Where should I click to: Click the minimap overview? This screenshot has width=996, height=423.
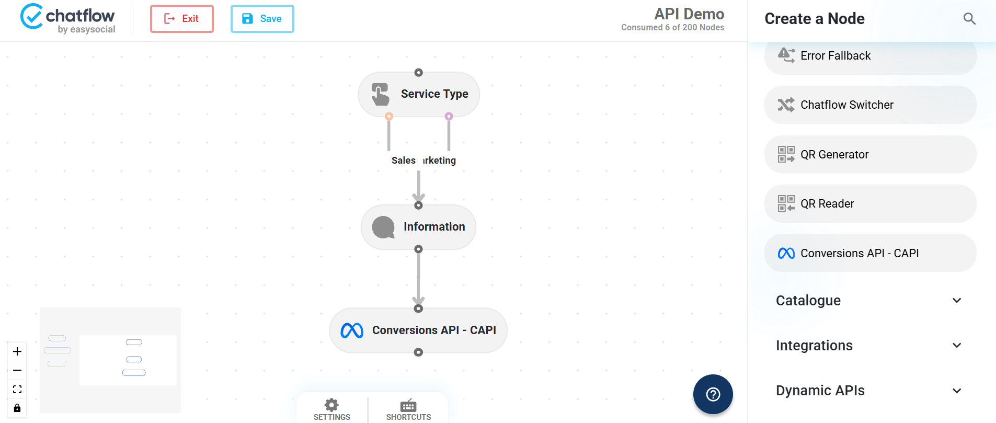coord(110,360)
